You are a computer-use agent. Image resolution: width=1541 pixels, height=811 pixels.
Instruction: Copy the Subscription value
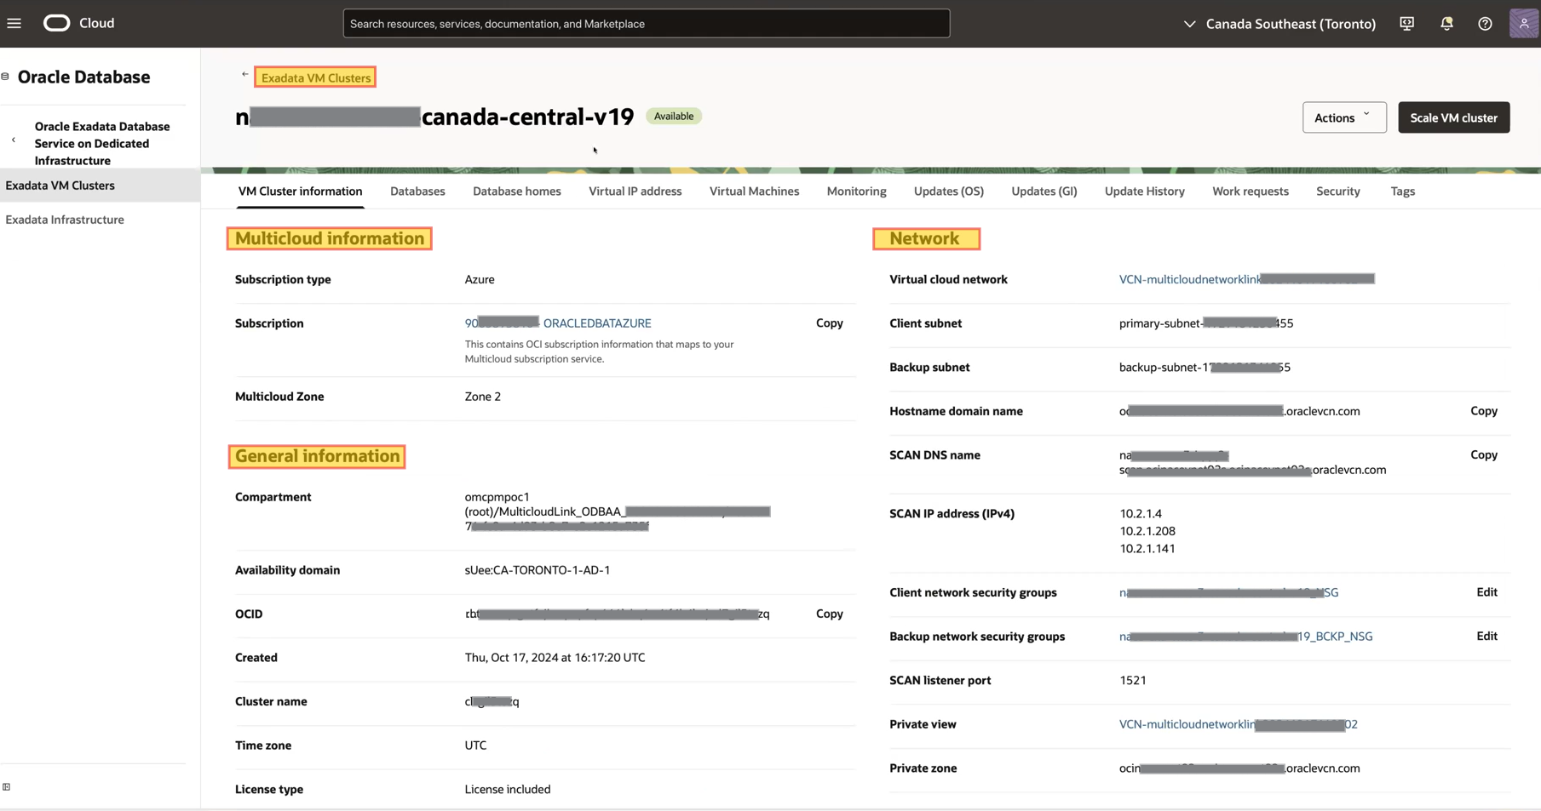pyautogui.click(x=830, y=323)
